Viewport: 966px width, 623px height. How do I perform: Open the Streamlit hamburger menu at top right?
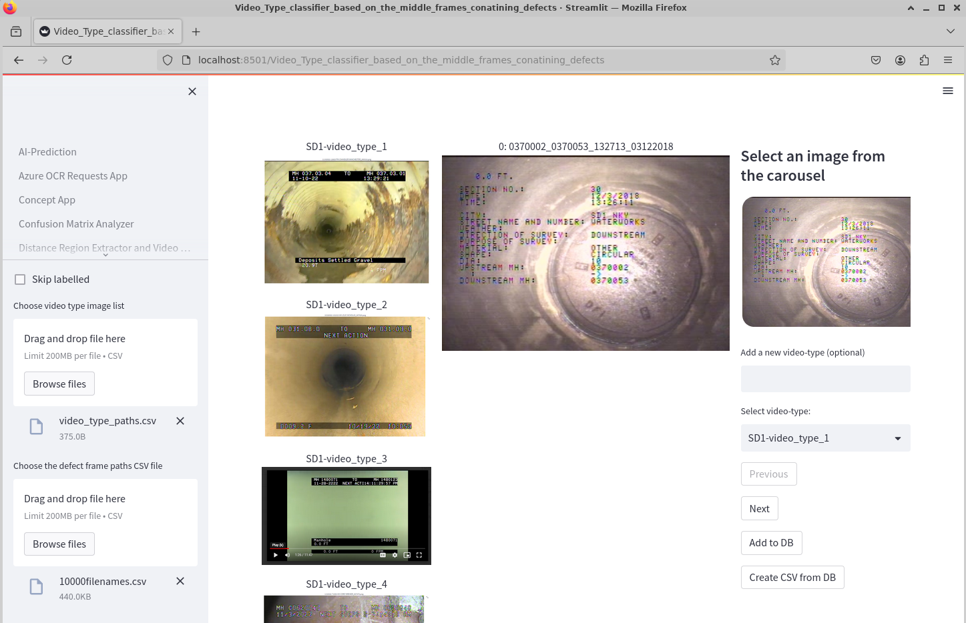click(947, 91)
